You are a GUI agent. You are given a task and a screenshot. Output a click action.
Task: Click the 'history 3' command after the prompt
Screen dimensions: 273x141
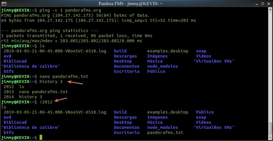(51, 82)
